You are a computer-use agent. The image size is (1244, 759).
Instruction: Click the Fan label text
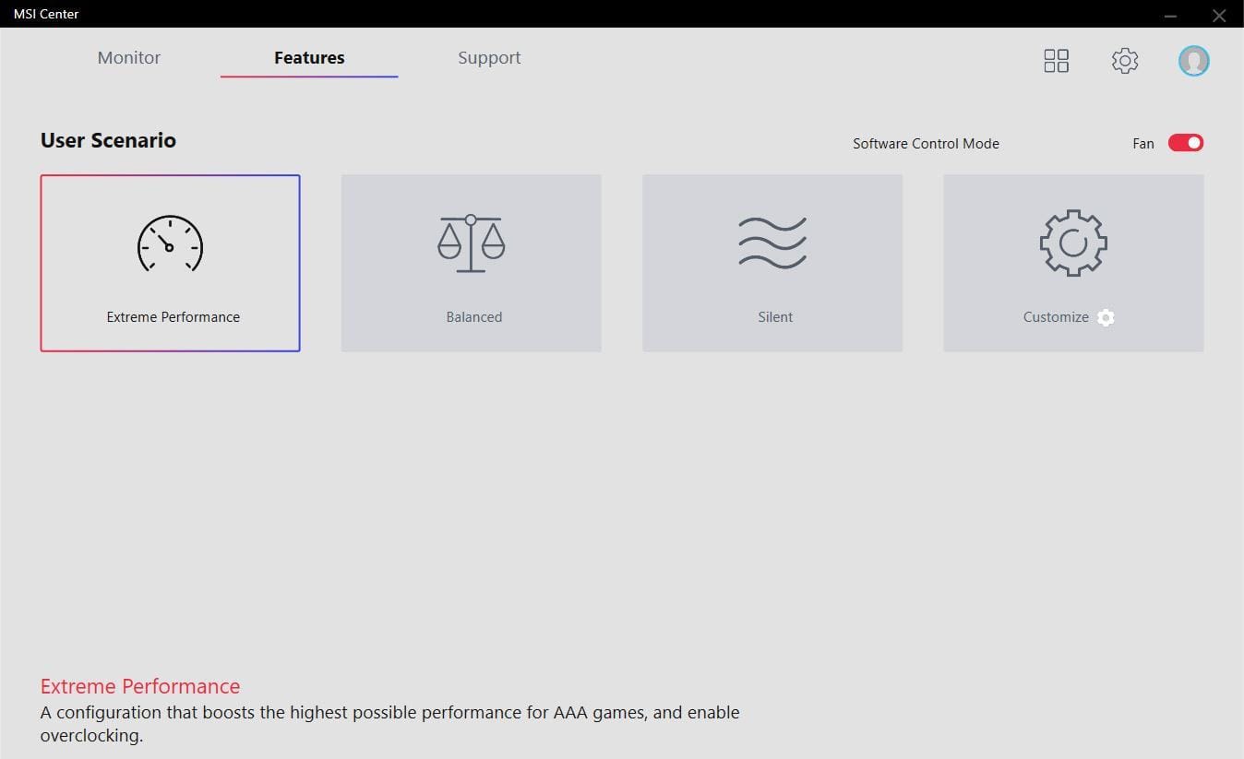point(1143,143)
